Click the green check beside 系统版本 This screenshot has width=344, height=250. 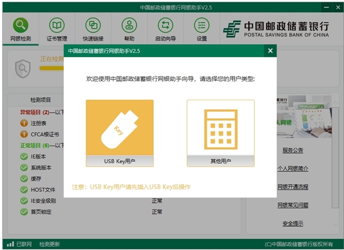[24, 167]
